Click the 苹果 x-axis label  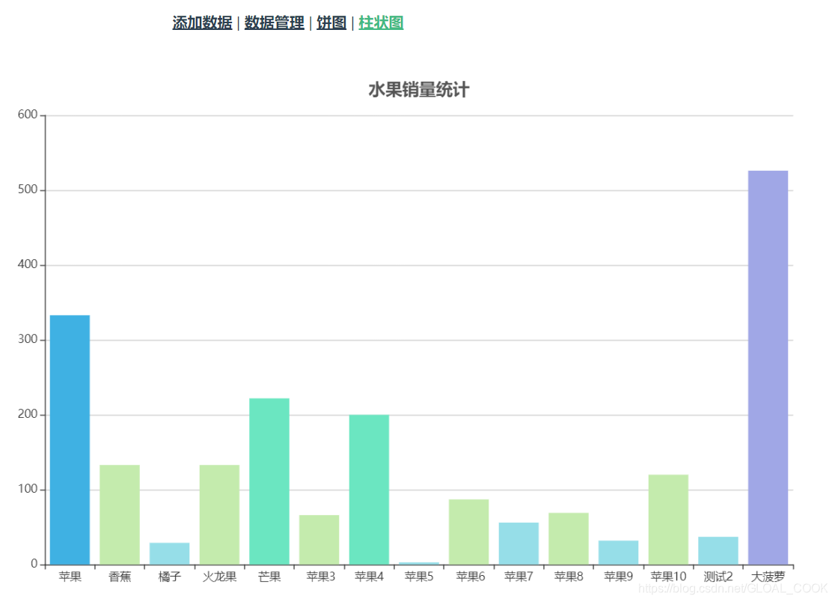tap(70, 577)
